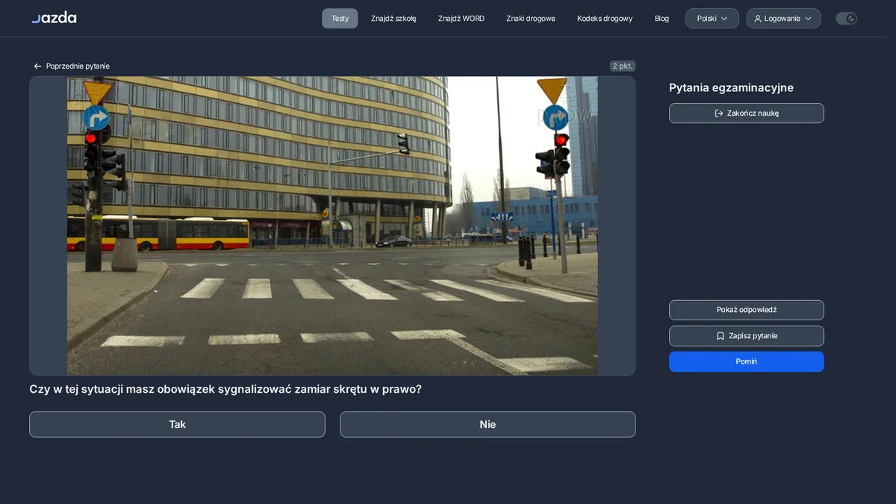Viewport: 896px width, 504px height.
Task: Click the Jazda logo
Action: coord(54,18)
